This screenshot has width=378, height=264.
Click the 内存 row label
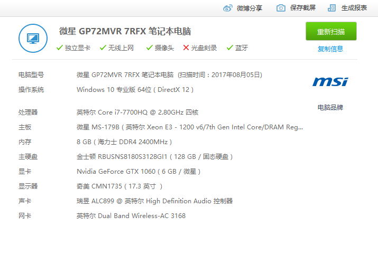pos(25,142)
